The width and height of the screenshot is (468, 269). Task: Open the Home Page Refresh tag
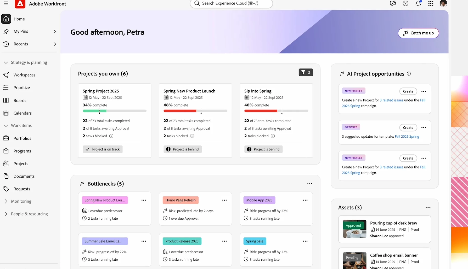click(x=181, y=200)
